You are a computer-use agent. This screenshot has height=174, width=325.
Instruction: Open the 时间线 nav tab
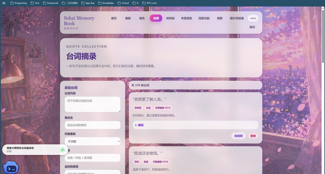tap(170, 18)
